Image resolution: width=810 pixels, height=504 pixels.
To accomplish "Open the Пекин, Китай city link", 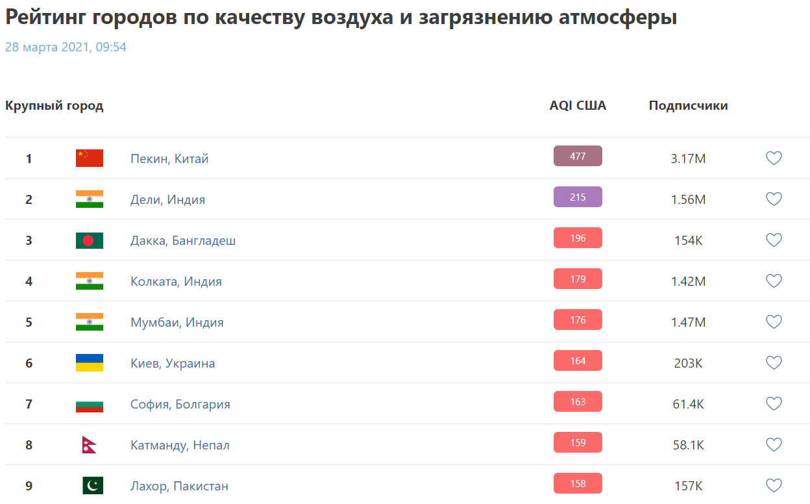I will pos(169,158).
